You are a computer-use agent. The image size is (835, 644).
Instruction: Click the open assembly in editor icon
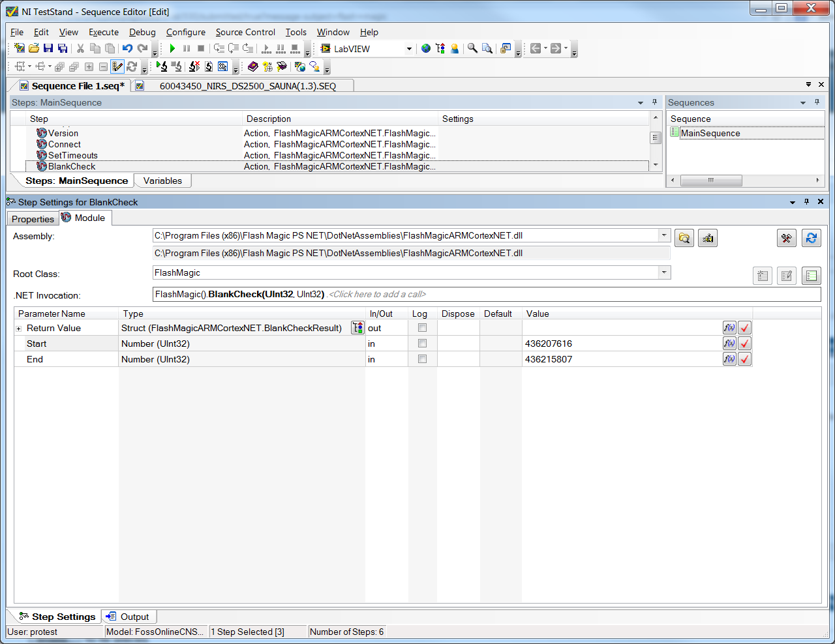[708, 238]
